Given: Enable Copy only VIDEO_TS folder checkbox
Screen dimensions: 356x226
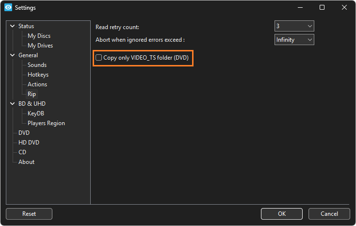Looking at the screenshot, I should (x=98, y=57).
